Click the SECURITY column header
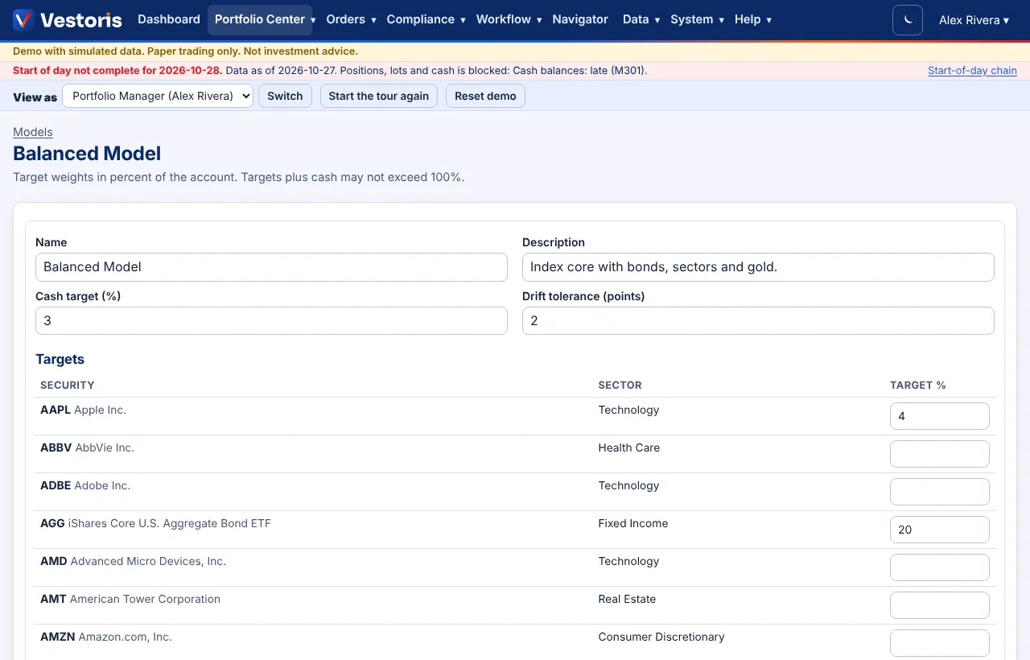 point(68,386)
